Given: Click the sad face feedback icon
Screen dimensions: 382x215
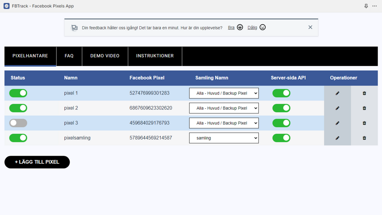Looking at the screenshot, I should coord(263,27).
